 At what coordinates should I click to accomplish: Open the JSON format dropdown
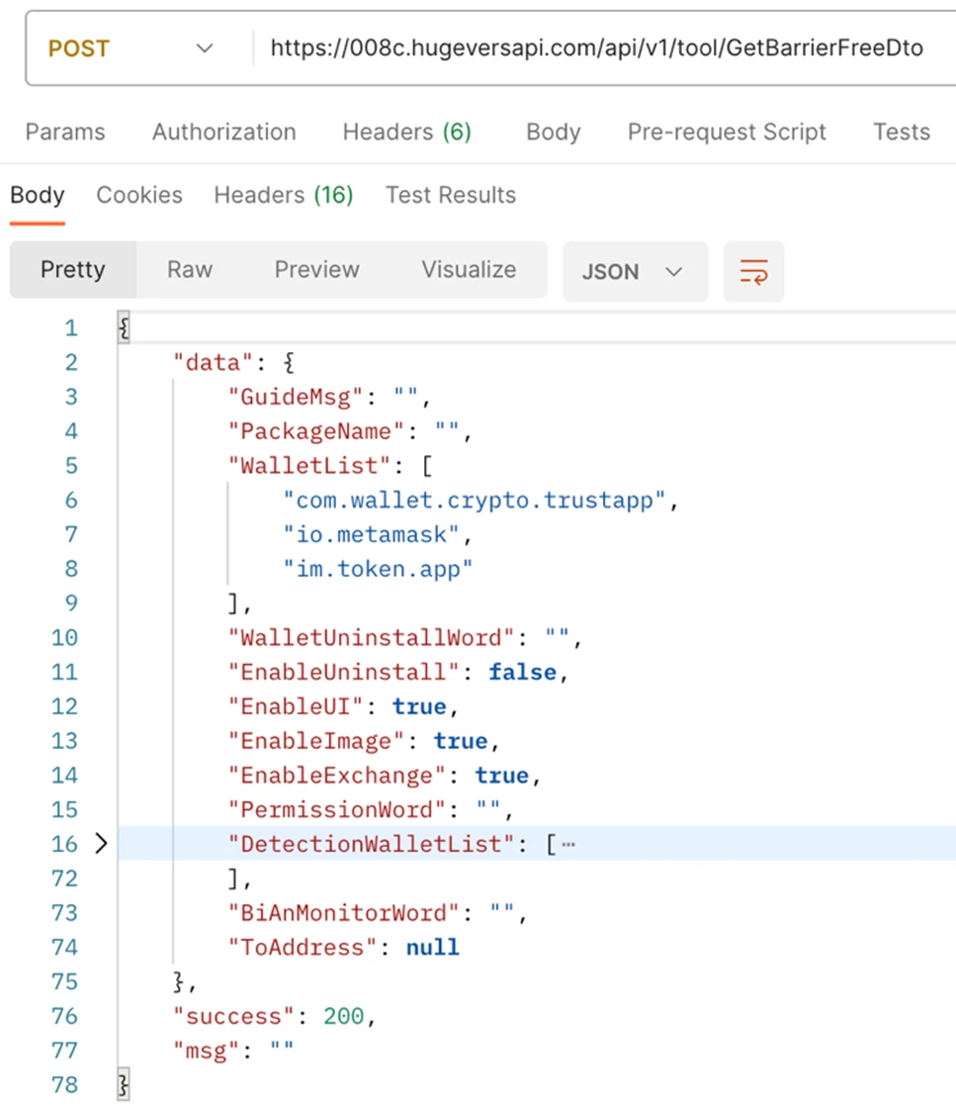(634, 271)
